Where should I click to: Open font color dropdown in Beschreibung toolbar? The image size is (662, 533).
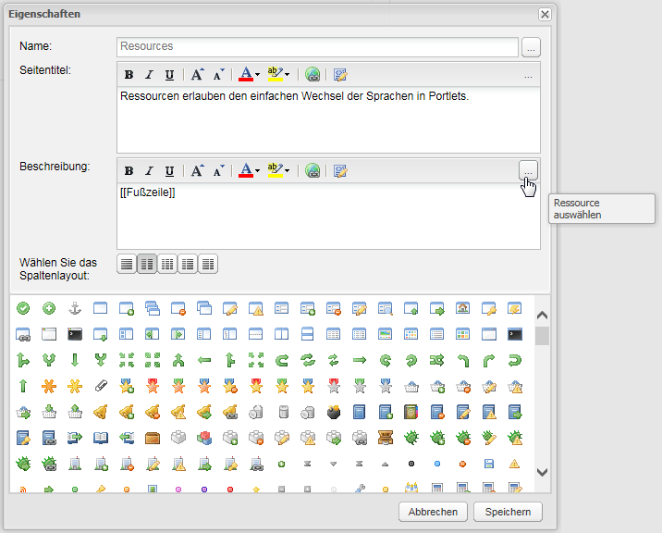[258, 171]
